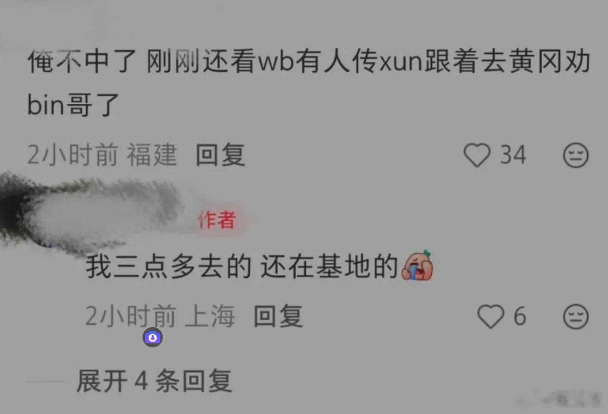Click the 2小时前 timestamp on the first comment

click(x=72, y=155)
